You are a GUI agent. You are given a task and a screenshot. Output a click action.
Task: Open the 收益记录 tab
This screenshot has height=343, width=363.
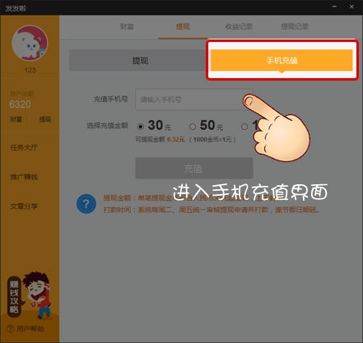coord(239,26)
